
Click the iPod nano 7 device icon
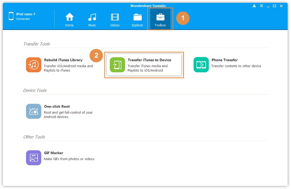(x=11, y=16)
